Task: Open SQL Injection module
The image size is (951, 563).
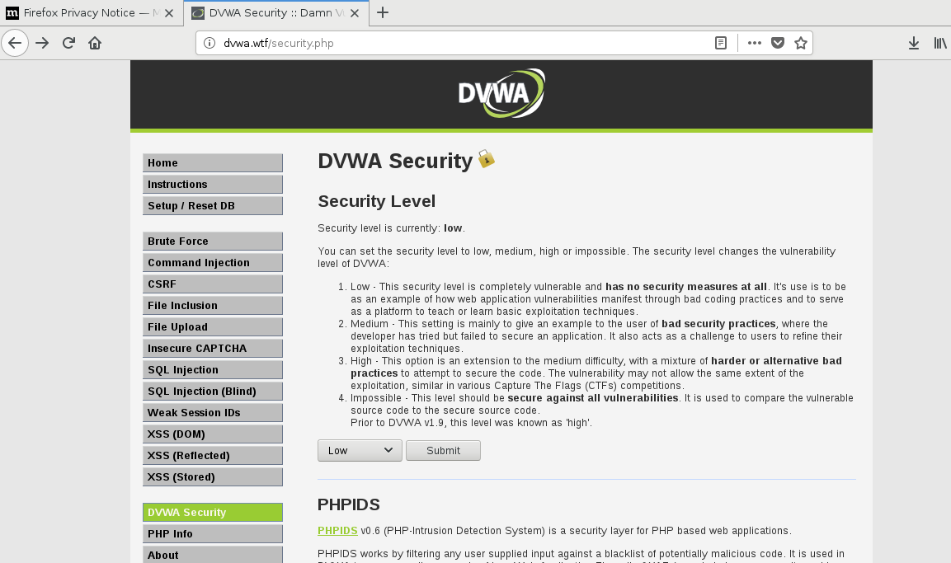Action: point(213,369)
